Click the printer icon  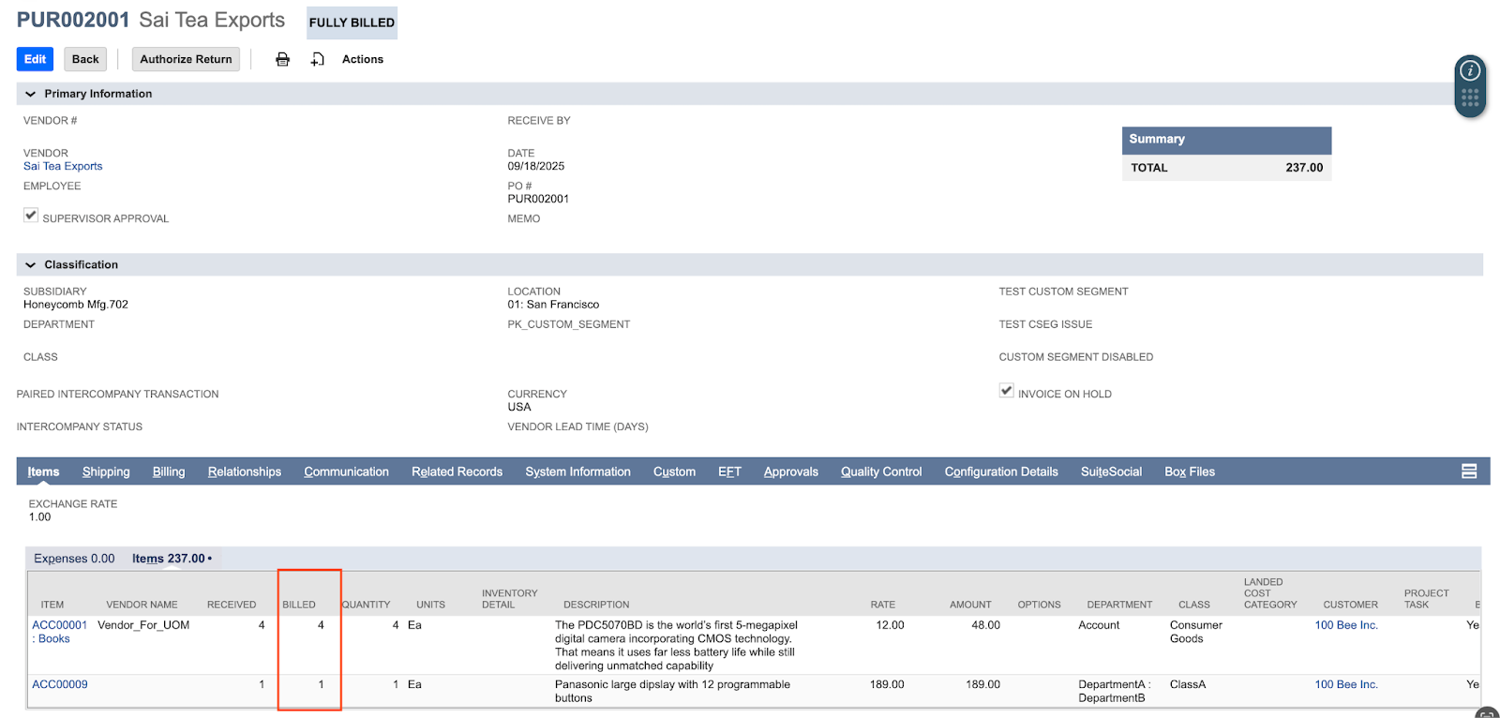[x=282, y=59]
